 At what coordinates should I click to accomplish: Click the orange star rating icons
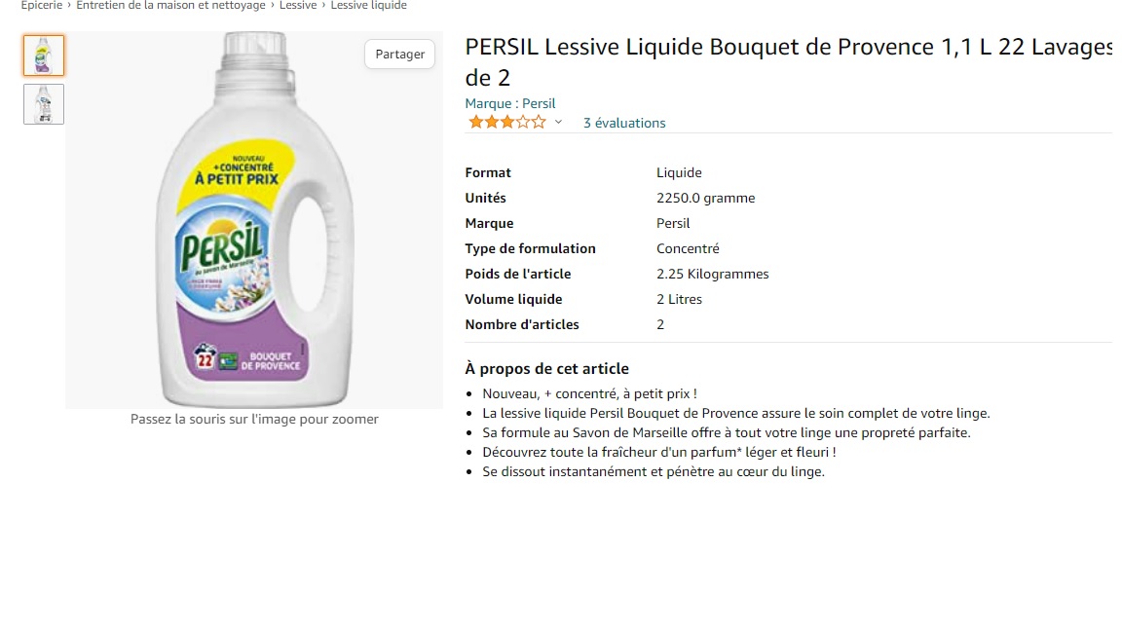[x=506, y=123]
